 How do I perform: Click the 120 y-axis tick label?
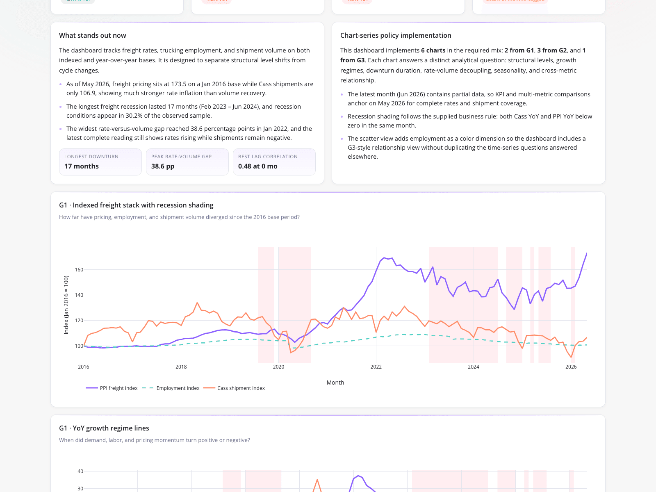(x=79, y=321)
